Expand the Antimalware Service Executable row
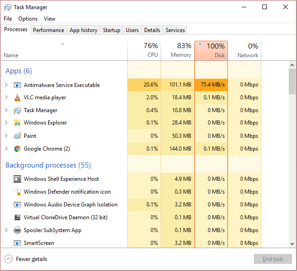The image size is (297, 271). (6, 85)
